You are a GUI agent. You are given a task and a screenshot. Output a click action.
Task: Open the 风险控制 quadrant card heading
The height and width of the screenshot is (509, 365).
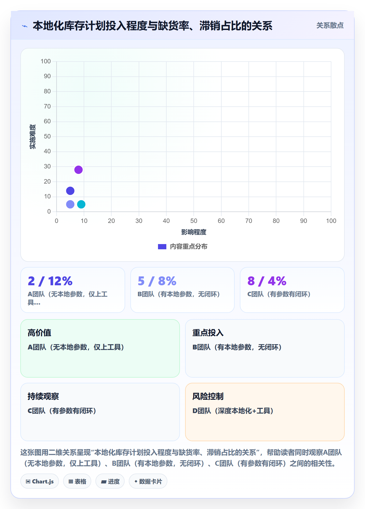coord(208,396)
